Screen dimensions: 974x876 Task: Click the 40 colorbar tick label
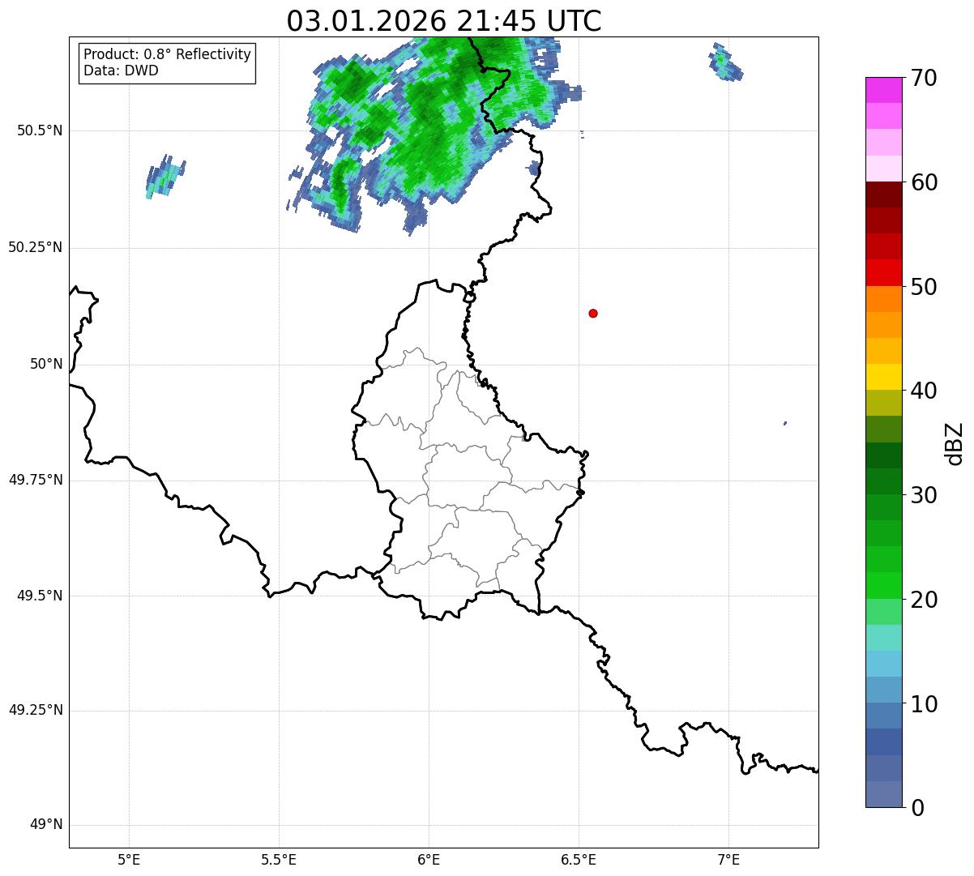pyautogui.click(x=924, y=391)
